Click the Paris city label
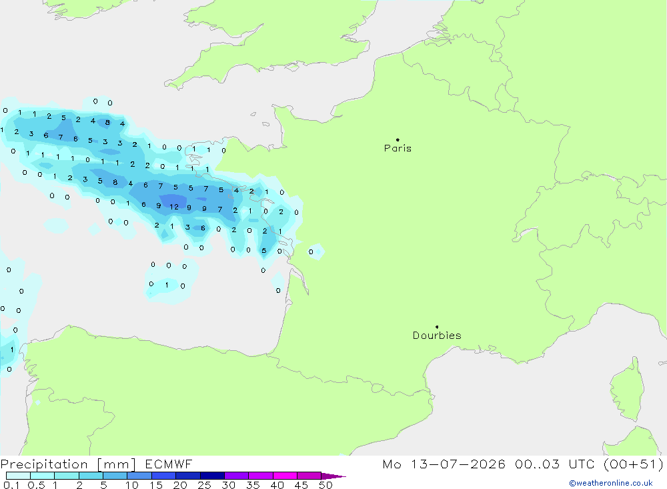667x489 pixels. (398, 148)
